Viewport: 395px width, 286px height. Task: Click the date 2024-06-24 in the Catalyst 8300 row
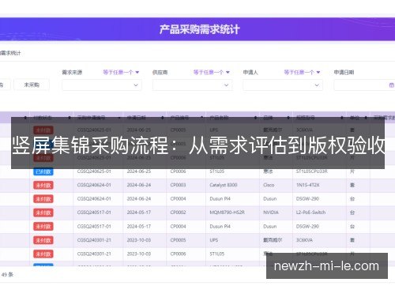[x=139, y=185]
